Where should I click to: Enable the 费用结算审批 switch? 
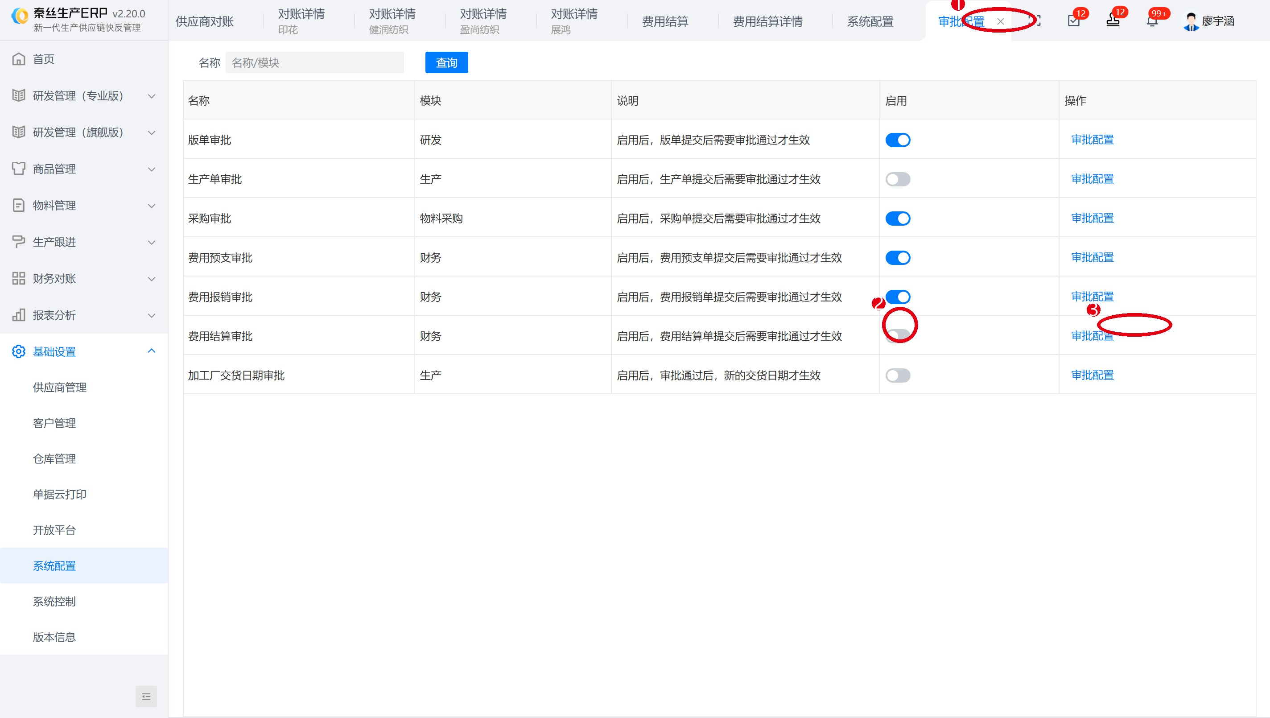[x=898, y=336]
